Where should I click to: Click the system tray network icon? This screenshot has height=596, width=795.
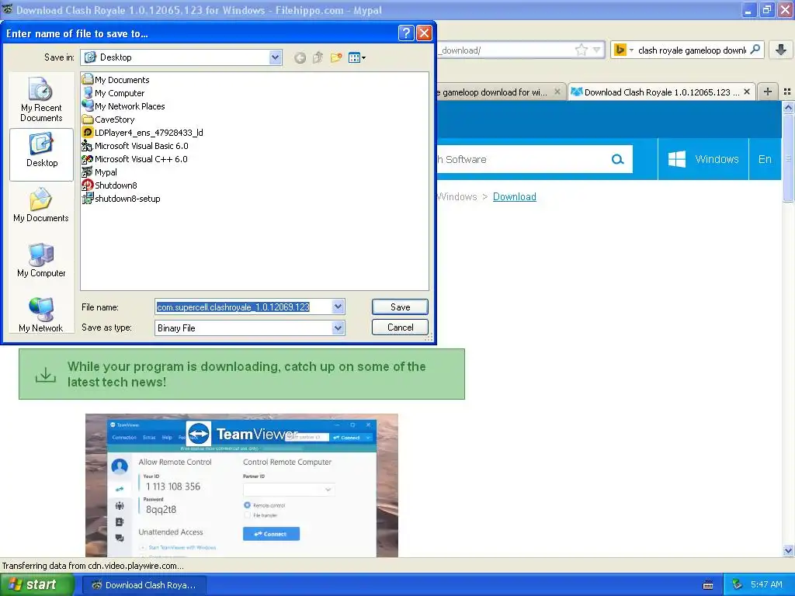coord(738,584)
